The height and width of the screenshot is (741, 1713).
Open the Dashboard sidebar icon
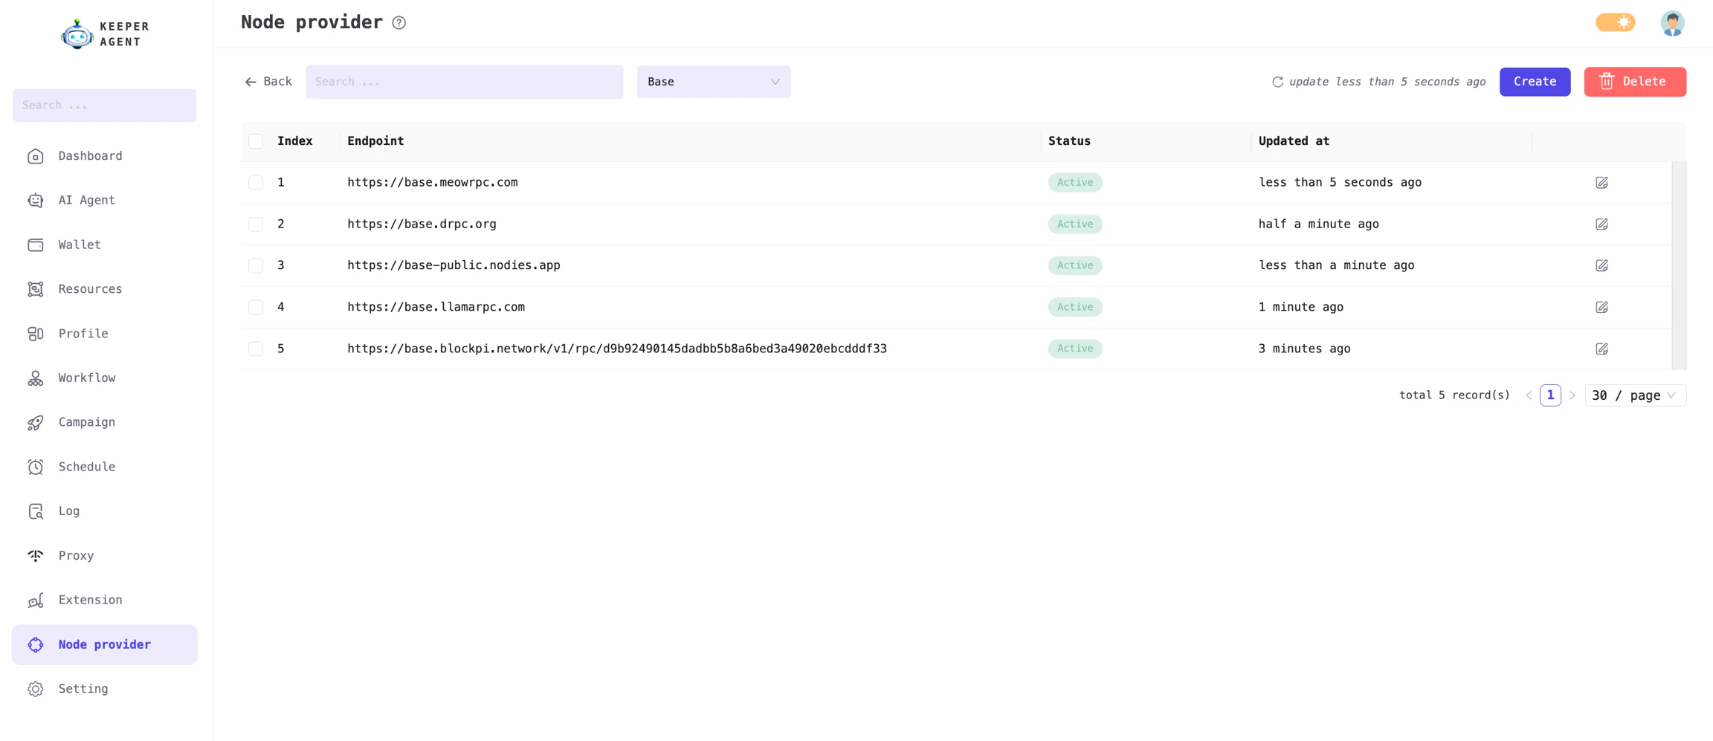tap(36, 156)
